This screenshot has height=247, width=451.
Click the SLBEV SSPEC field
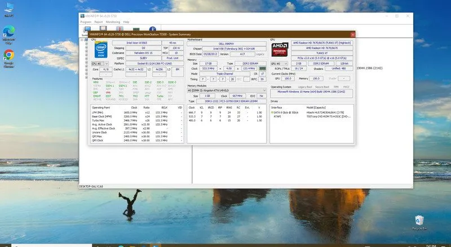(x=143, y=59)
